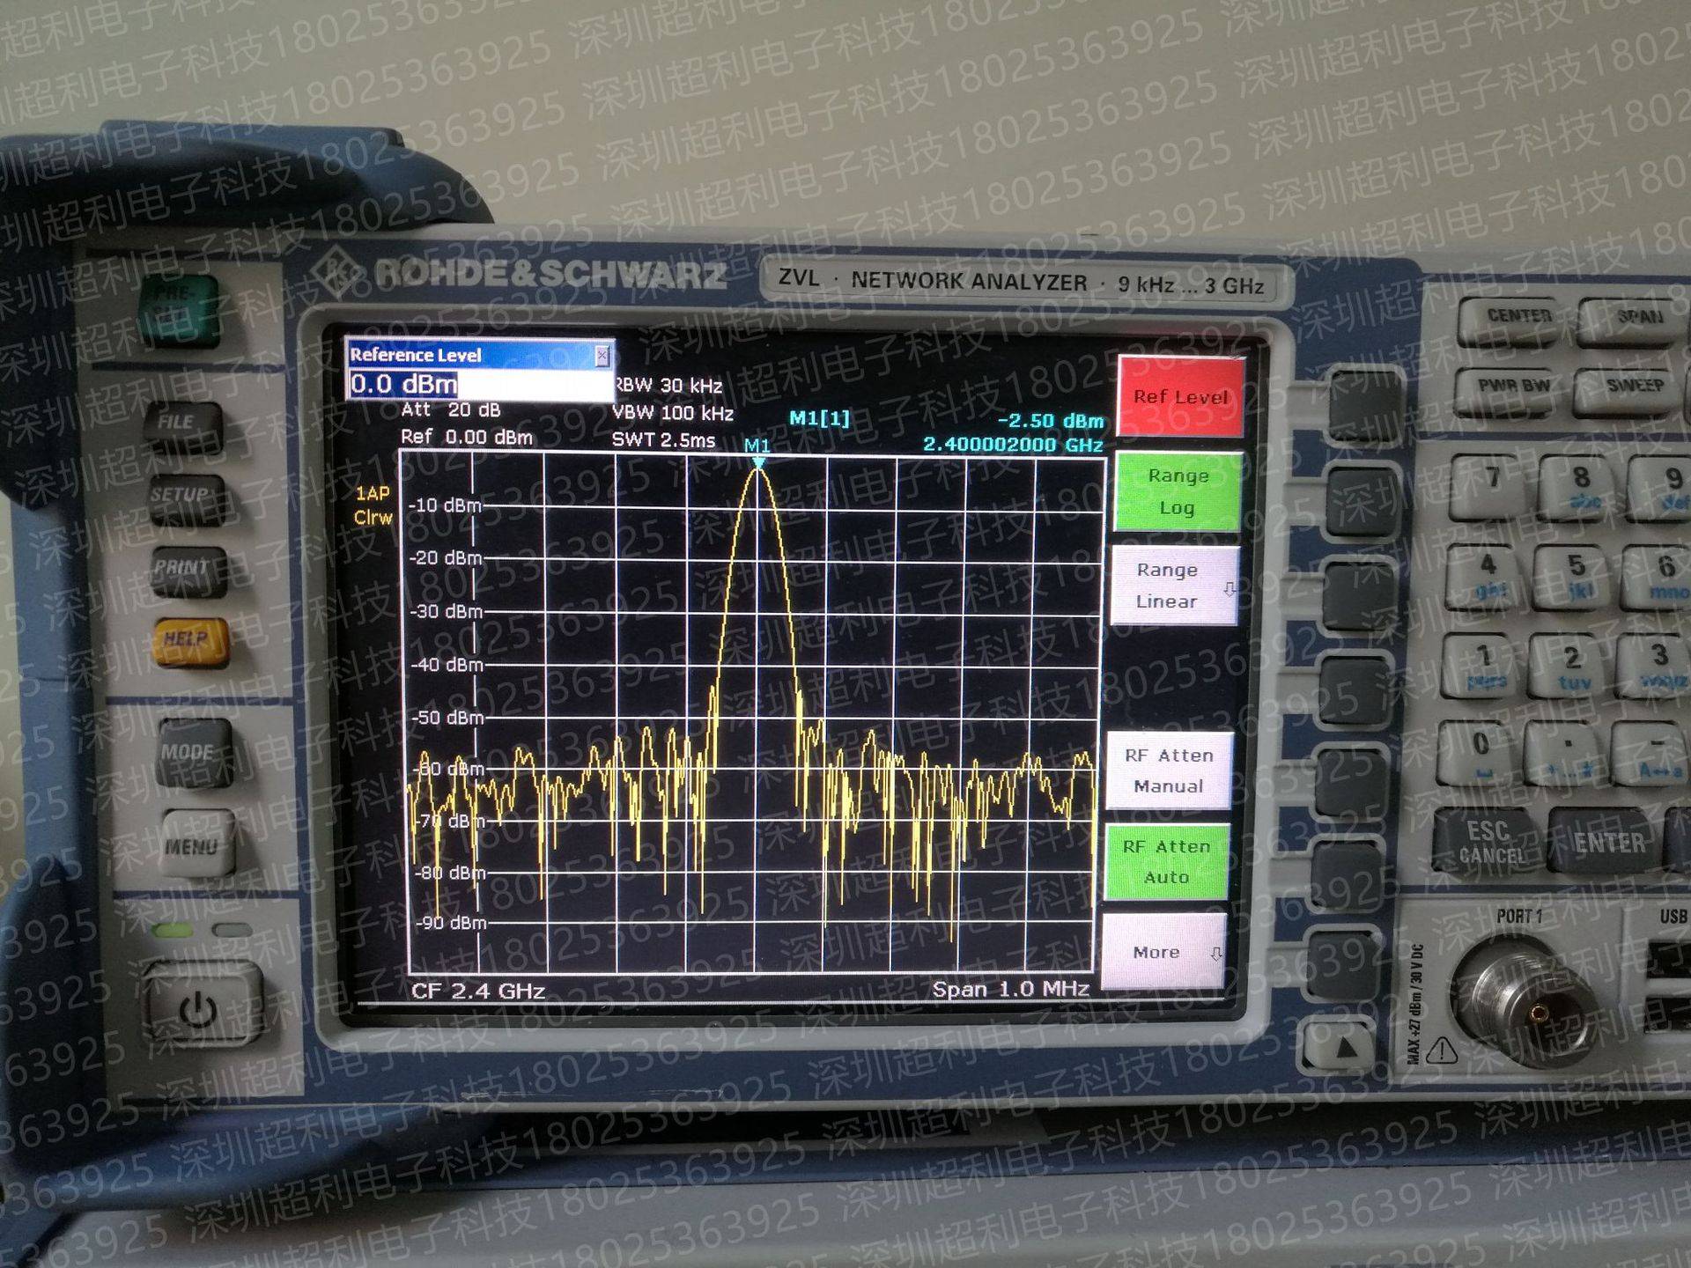Click the Reference Level value field
This screenshot has width=1691, height=1268.
480,385
